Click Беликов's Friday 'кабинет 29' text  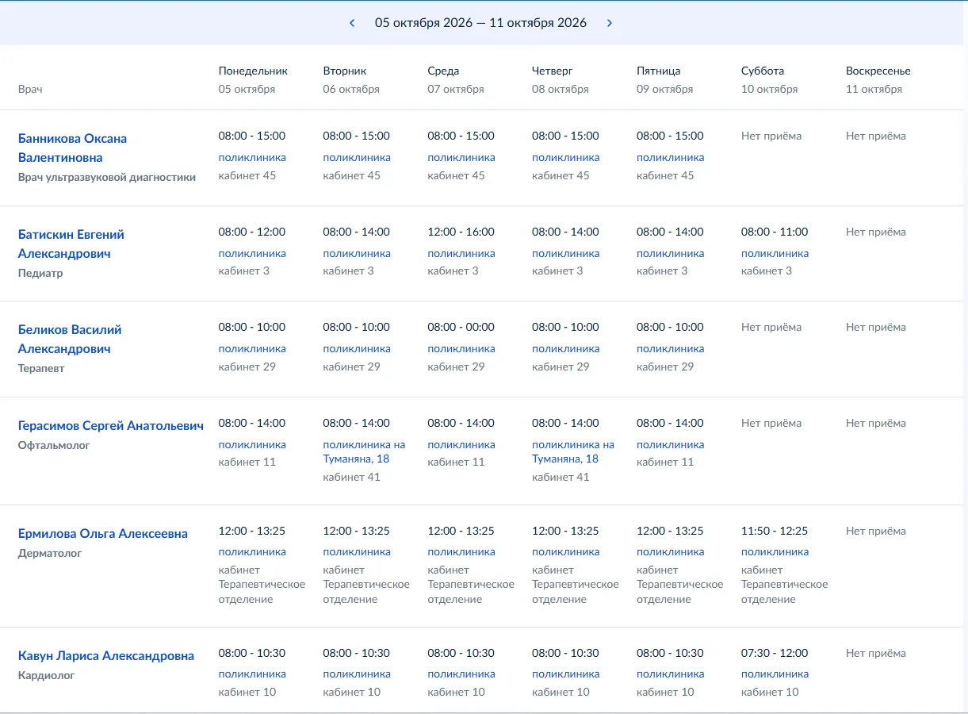pos(665,367)
